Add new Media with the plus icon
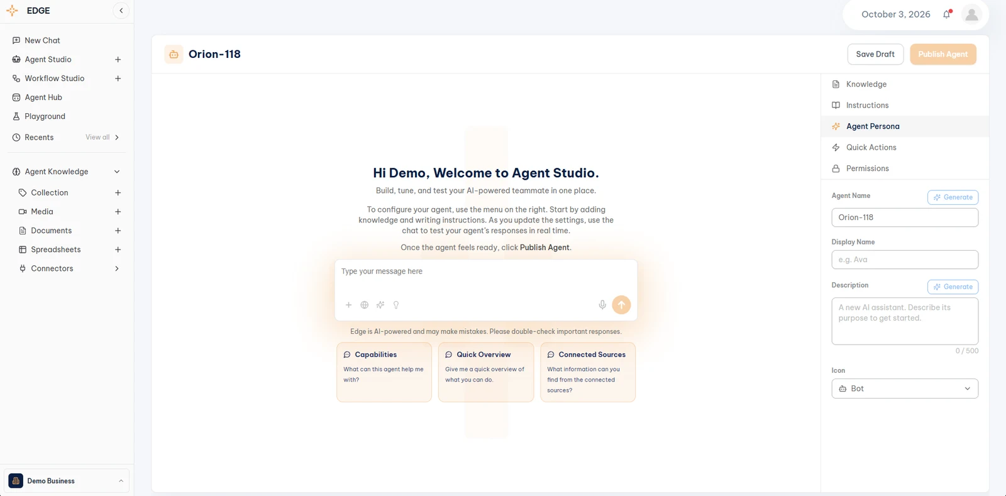Screen dimensions: 1006x496 118,212
